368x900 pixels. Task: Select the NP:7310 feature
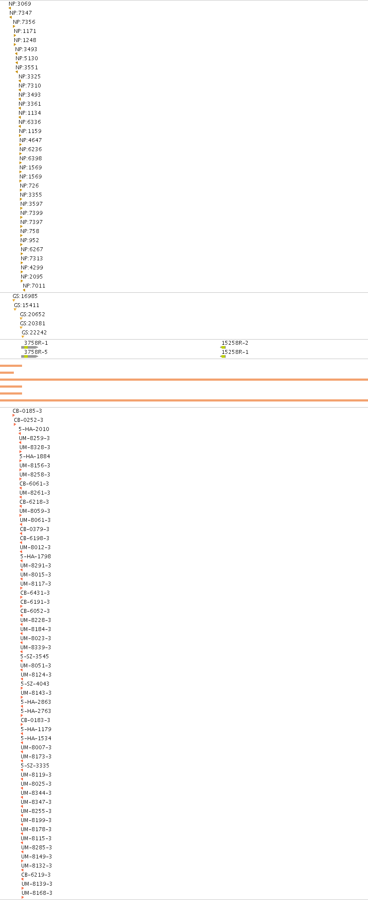pos(30,86)
